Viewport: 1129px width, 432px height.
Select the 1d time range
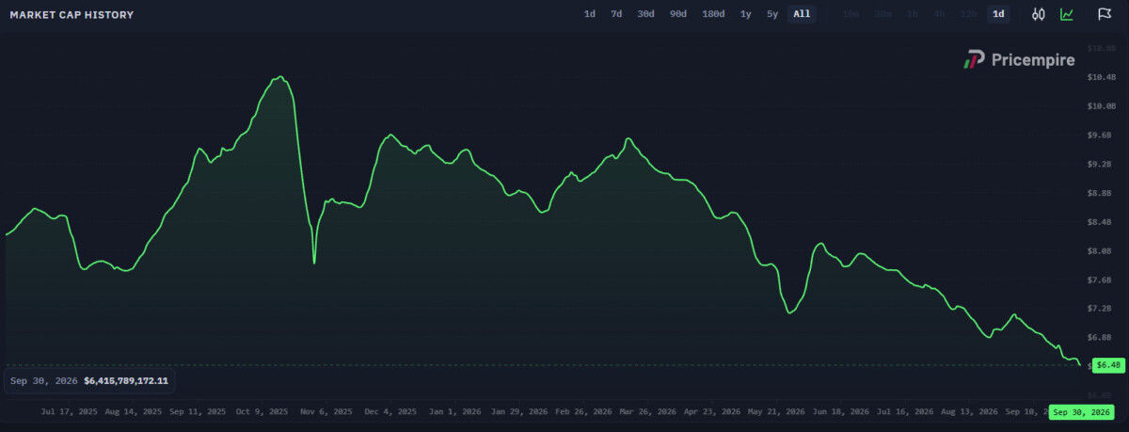point(590,14)
